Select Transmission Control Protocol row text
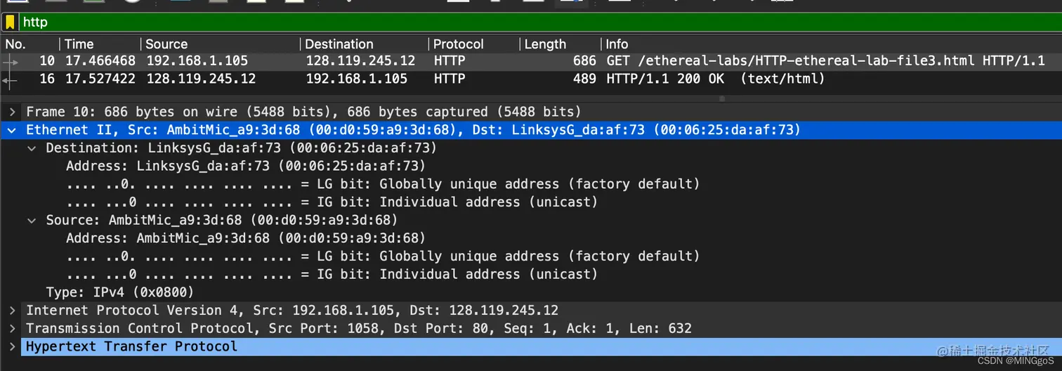1062x371 pixels. (359, 328)
